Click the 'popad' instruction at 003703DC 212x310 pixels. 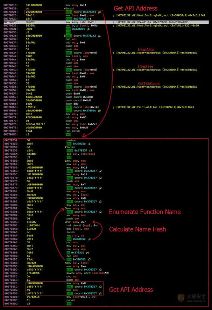click(70, 300)
